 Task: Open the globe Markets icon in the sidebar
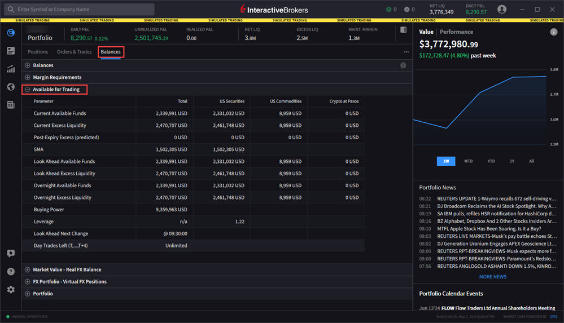click(x=11, y=87)
